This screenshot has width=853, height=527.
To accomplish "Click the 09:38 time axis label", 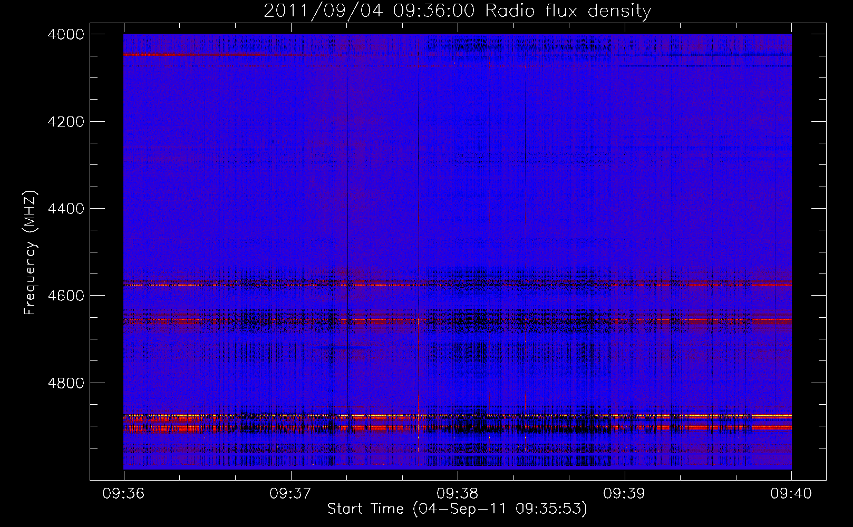I will point(458,494).
